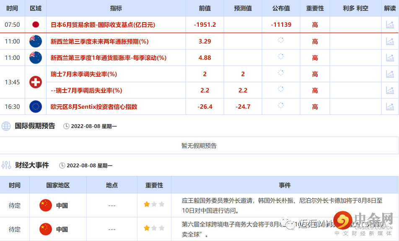Screen dimensions: 399x241
Task: Click the 地点 header in events table
Action: tap(112, 185)
